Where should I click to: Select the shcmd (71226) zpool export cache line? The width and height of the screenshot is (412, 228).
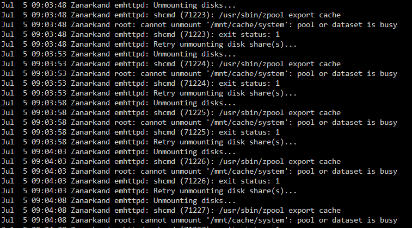(171, 161)
